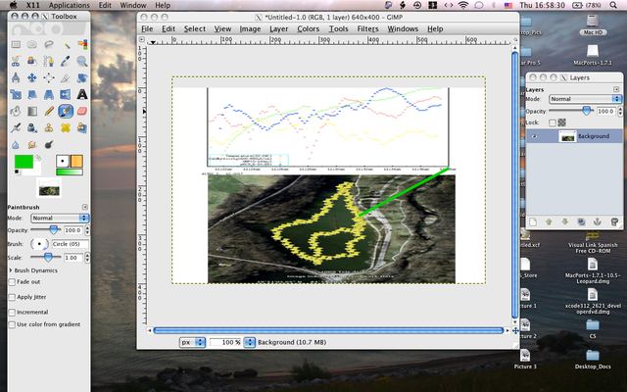Click the raise layer green arrow

tap(549, 222)
